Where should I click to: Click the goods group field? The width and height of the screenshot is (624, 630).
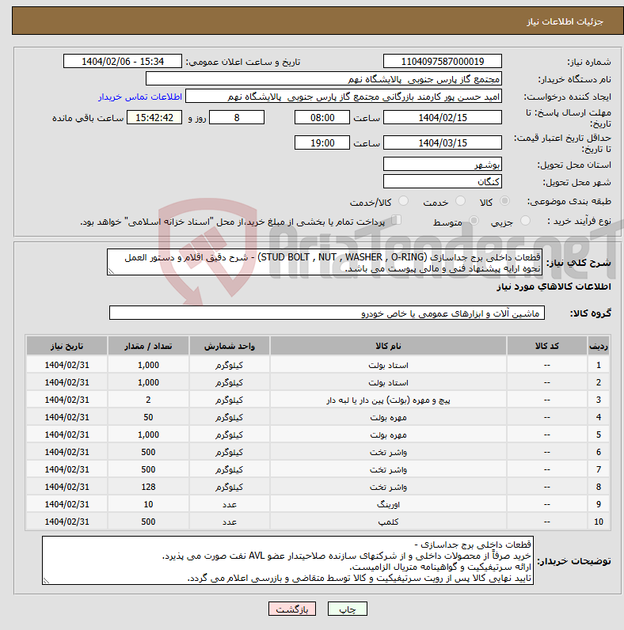(x=327, y=313)
